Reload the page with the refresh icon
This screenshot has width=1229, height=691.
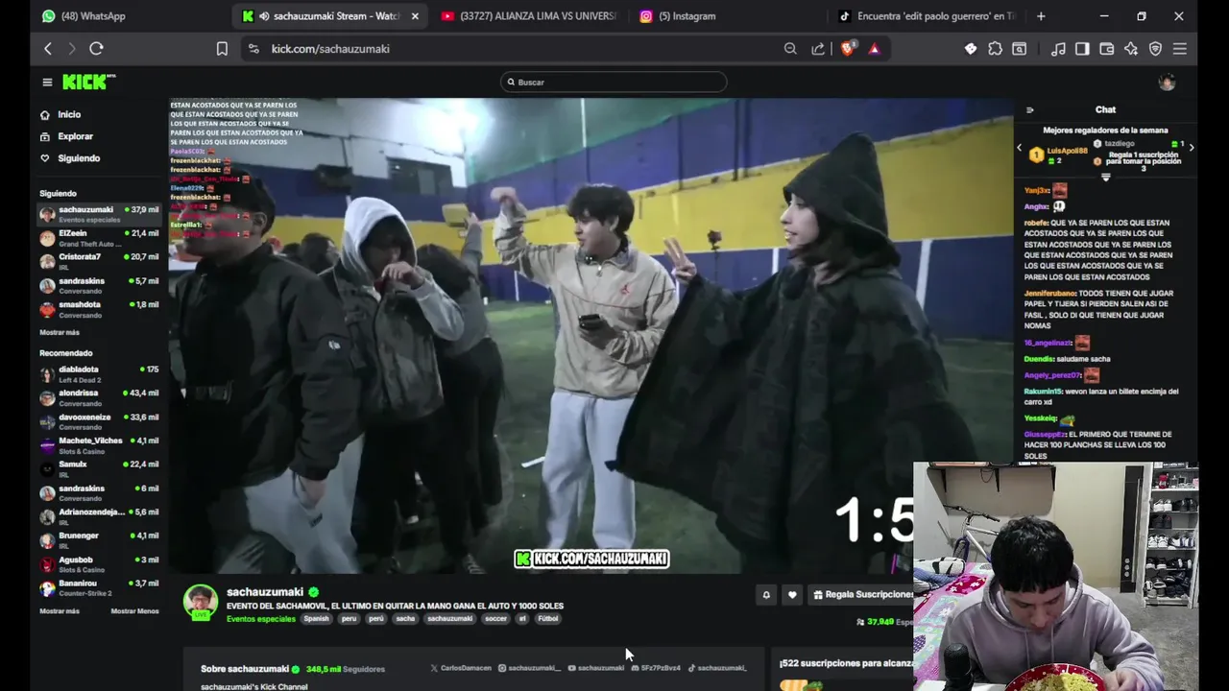[x=96, y=48]
